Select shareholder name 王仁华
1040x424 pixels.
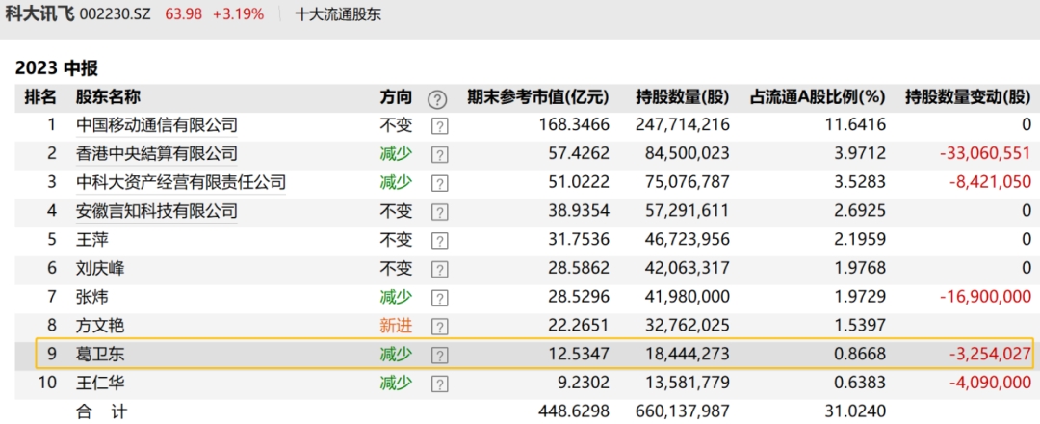tap(100, 383)
